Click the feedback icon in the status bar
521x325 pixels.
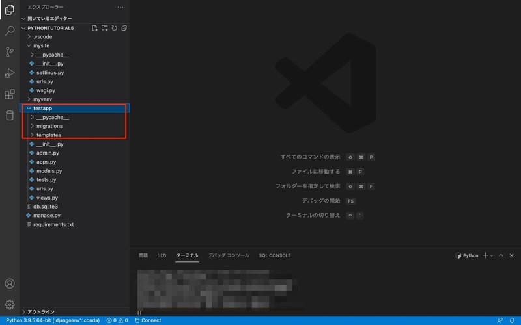500,320
